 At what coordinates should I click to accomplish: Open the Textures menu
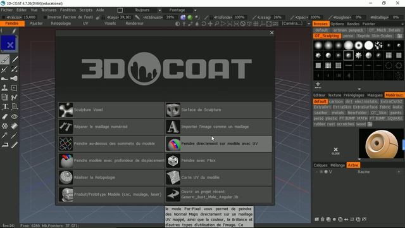pyautogui.click(x=49, y=10)
